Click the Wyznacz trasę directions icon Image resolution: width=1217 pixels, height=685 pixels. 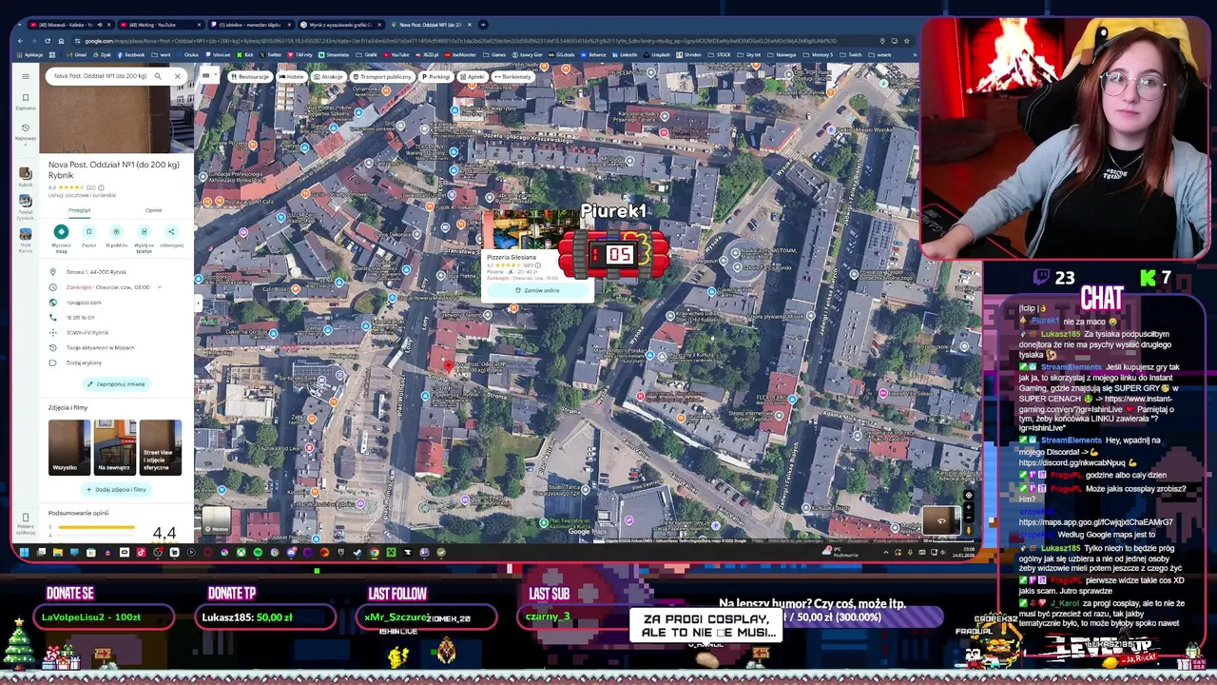pyautogui.click(x=61, y=232)
